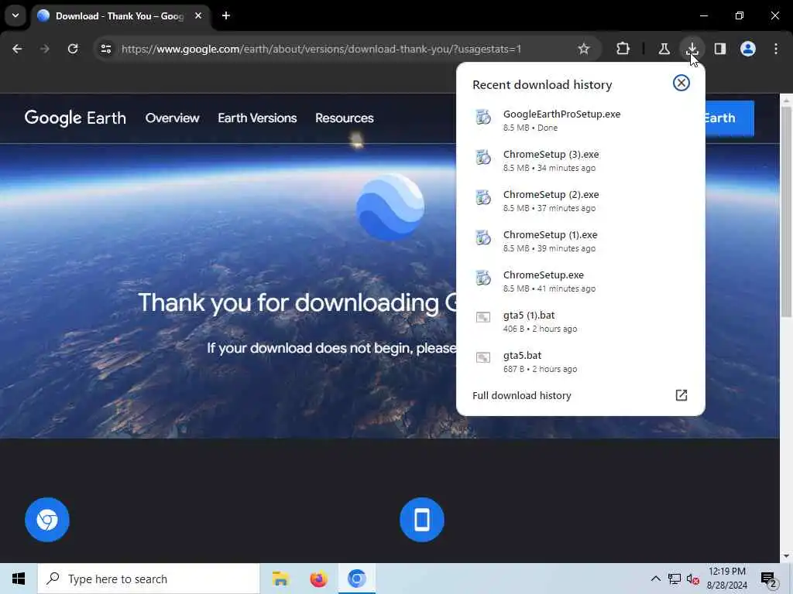Click the blue mobile phone circle icon

click(x=422, y=520)
